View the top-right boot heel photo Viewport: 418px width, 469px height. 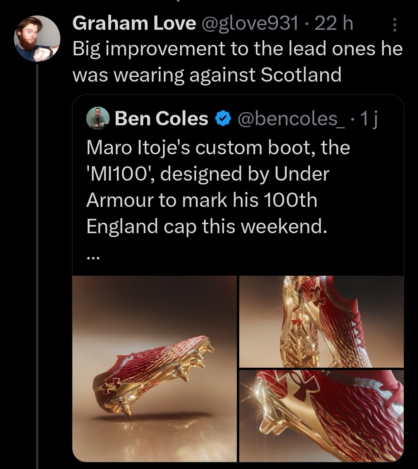click(x=321, y=321)
